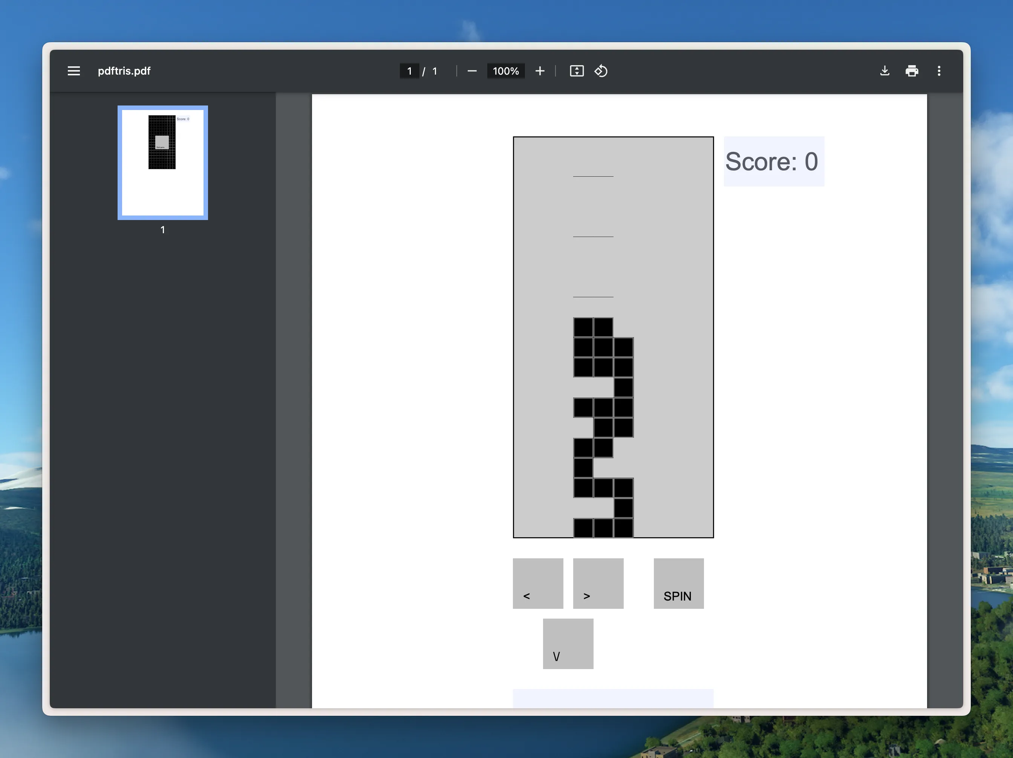
Task: Toggle the sidebar hamburger menu
Action: tap(74, 71)
